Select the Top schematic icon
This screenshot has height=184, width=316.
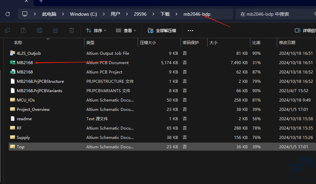click(x=12, y=147)
